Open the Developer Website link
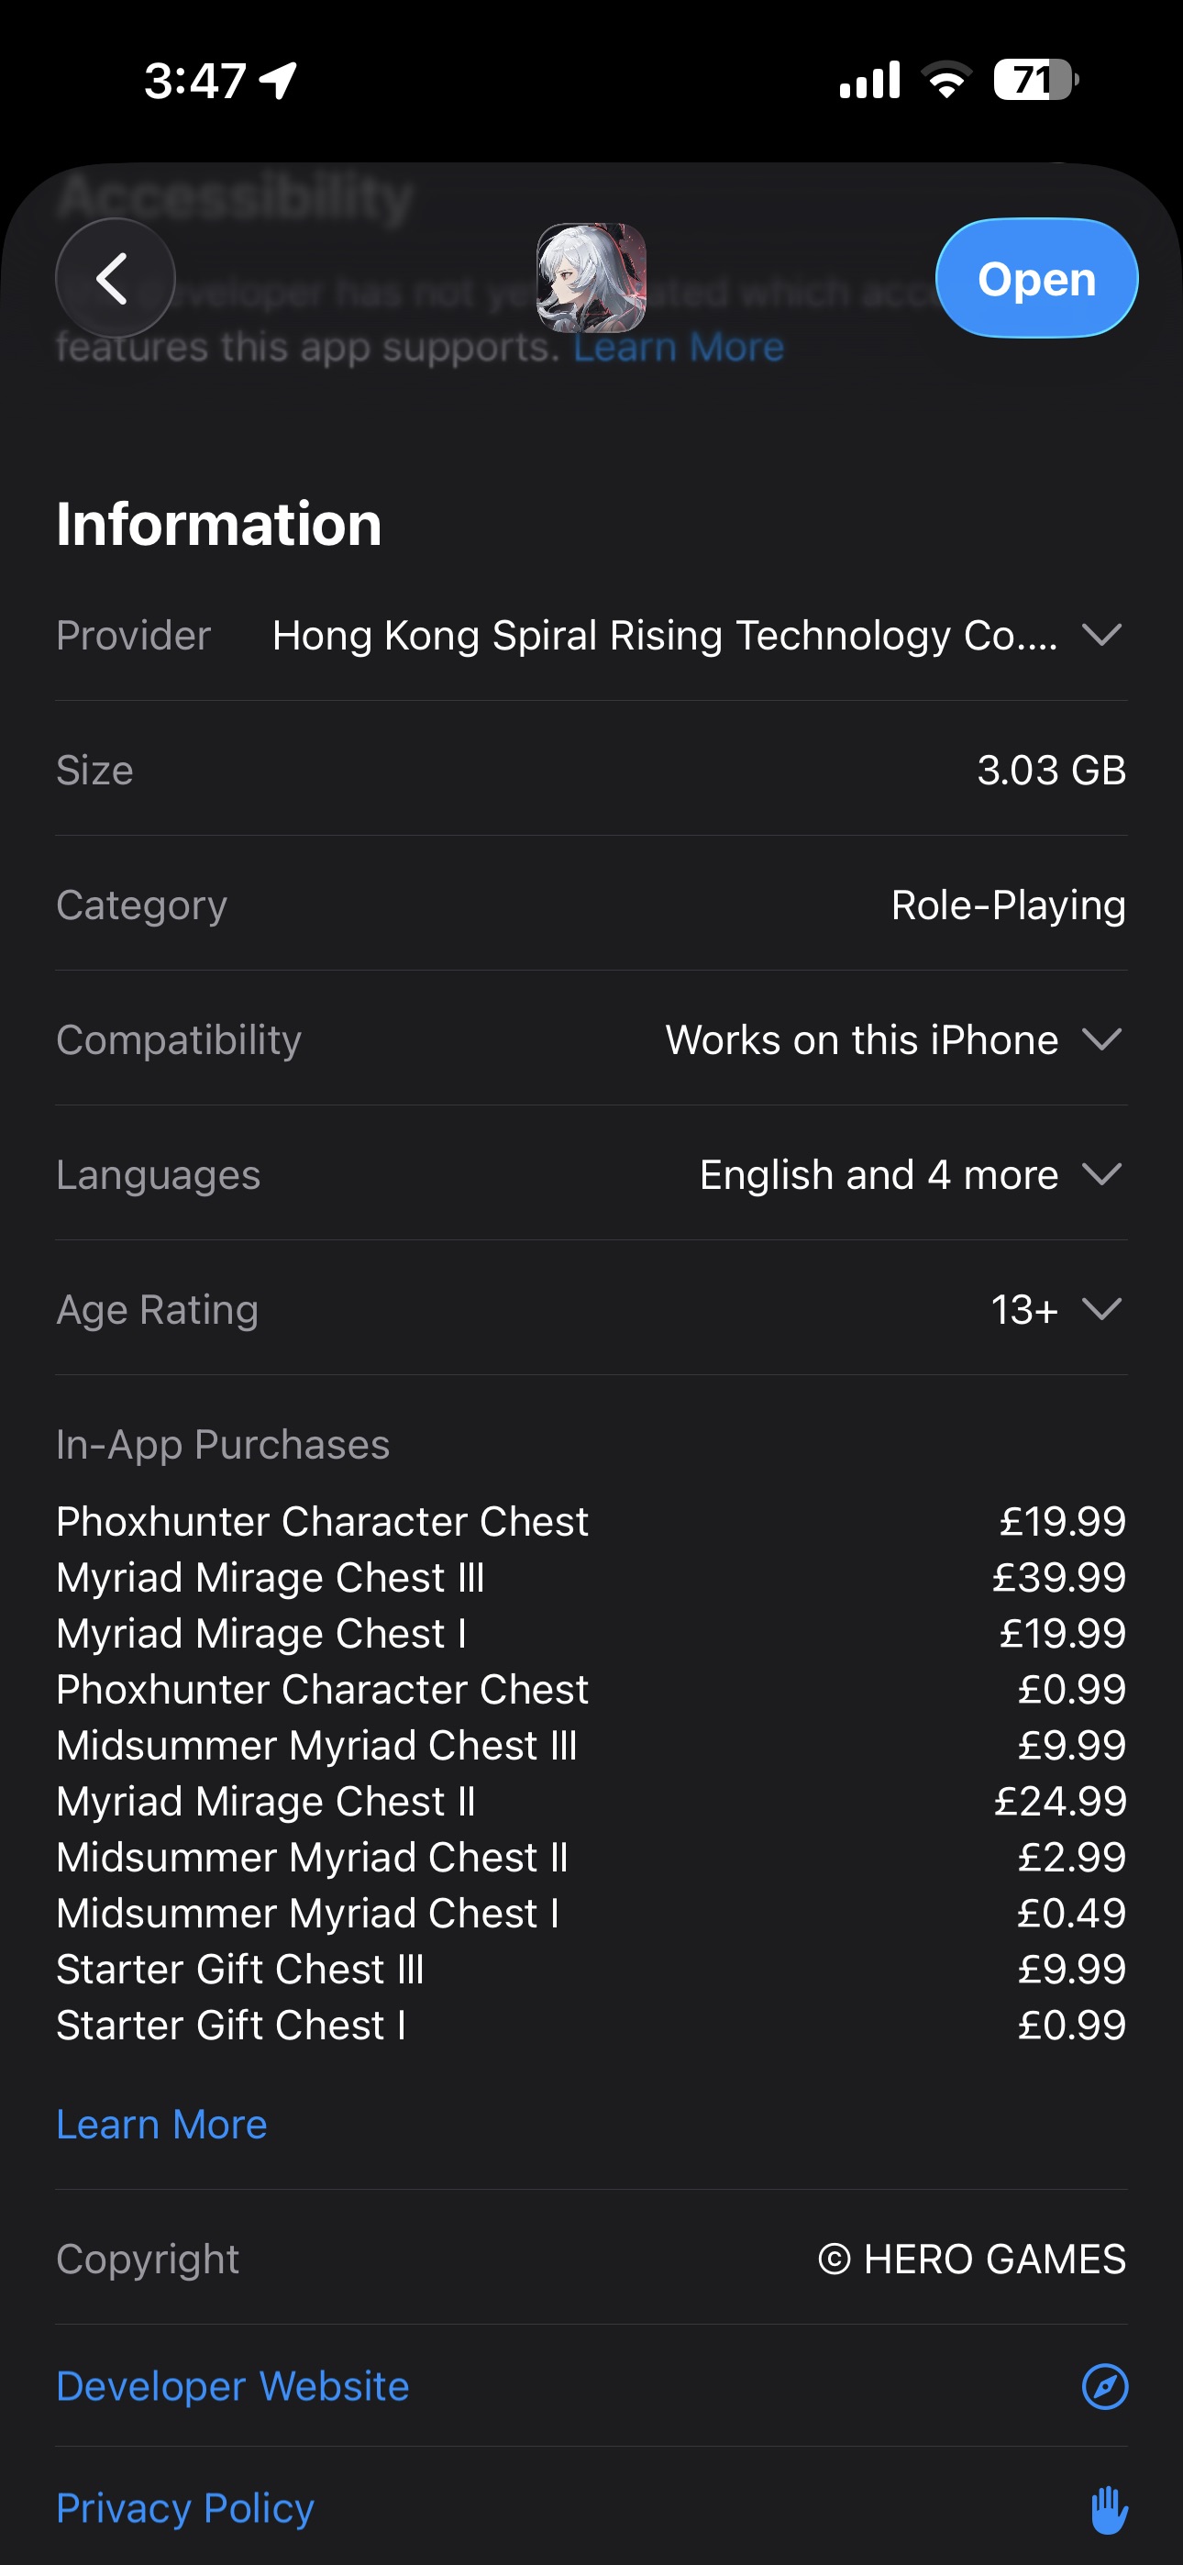This screenshot has height=2565, width=1183. (x=233, y=2386)
